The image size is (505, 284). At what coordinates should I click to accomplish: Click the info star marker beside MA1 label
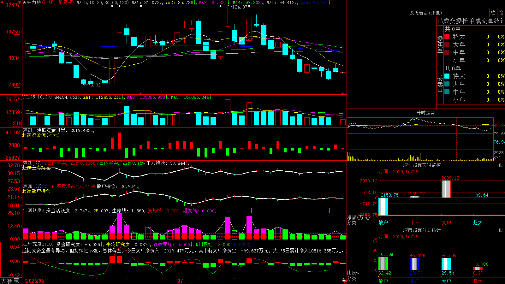pos(141,6)
